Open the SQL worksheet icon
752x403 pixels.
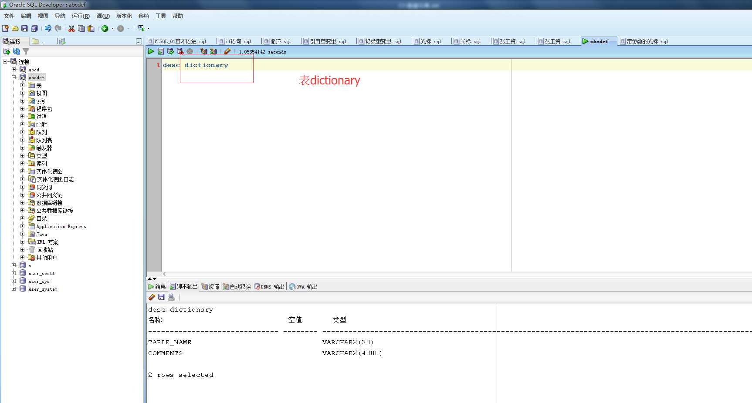(x=141, y=28)
